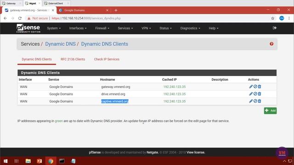294x165 pixels.
Task: Click the highlighted captive.vmnerd.org hostname
Action: click(x=115, y=101)
